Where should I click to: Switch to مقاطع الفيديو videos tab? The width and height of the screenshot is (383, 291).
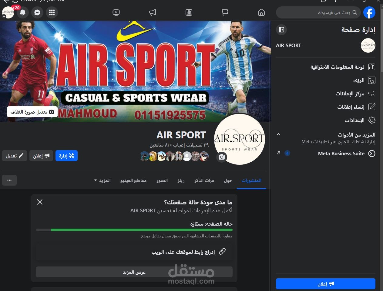(x=133, y=180)
